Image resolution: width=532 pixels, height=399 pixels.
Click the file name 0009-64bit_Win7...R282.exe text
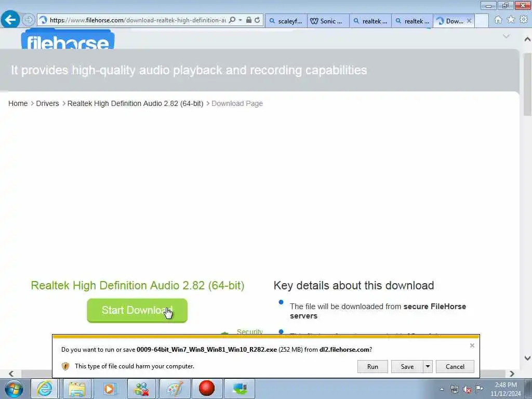[x=207, y=350]
